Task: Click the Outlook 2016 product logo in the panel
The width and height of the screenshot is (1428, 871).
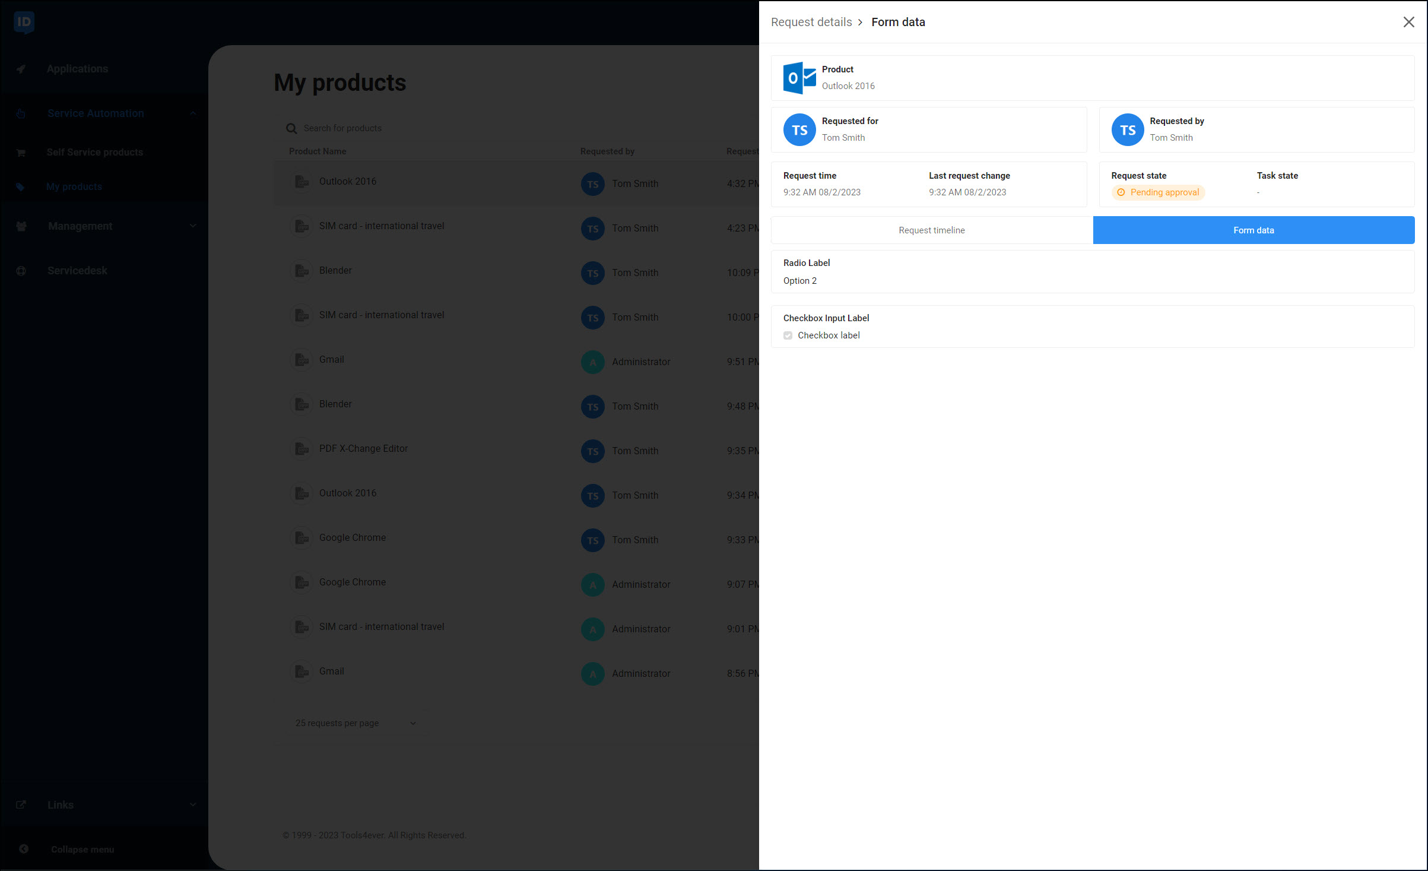Action: click(799, 78)
